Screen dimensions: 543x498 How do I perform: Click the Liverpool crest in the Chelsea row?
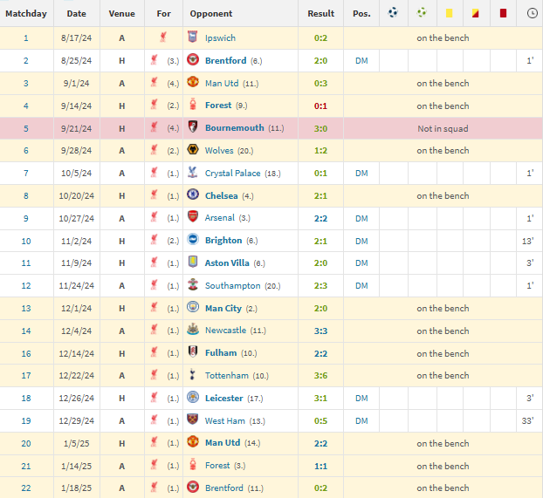tap(155, 194)
